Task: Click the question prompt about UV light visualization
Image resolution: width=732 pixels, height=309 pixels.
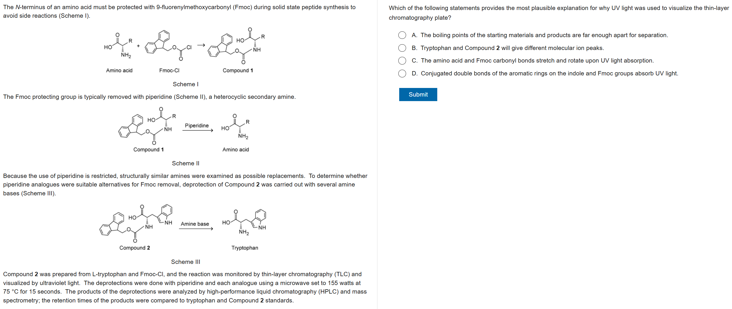Action: tap(558, 13)
